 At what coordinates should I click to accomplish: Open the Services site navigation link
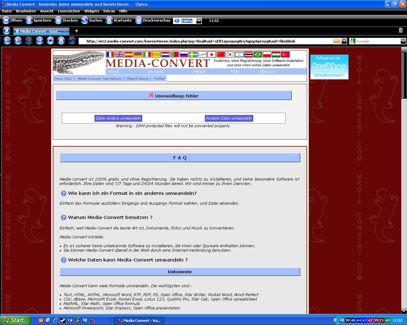click(155, 71)
